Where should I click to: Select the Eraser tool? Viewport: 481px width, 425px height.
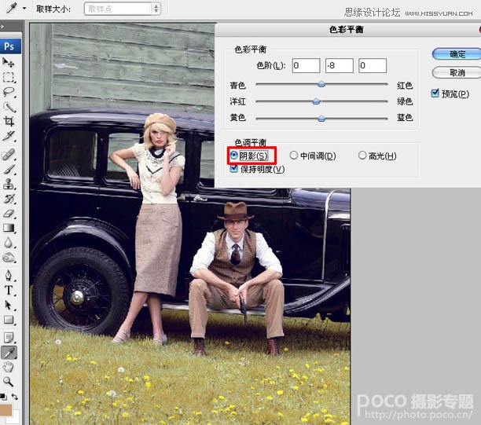(9, 214)
